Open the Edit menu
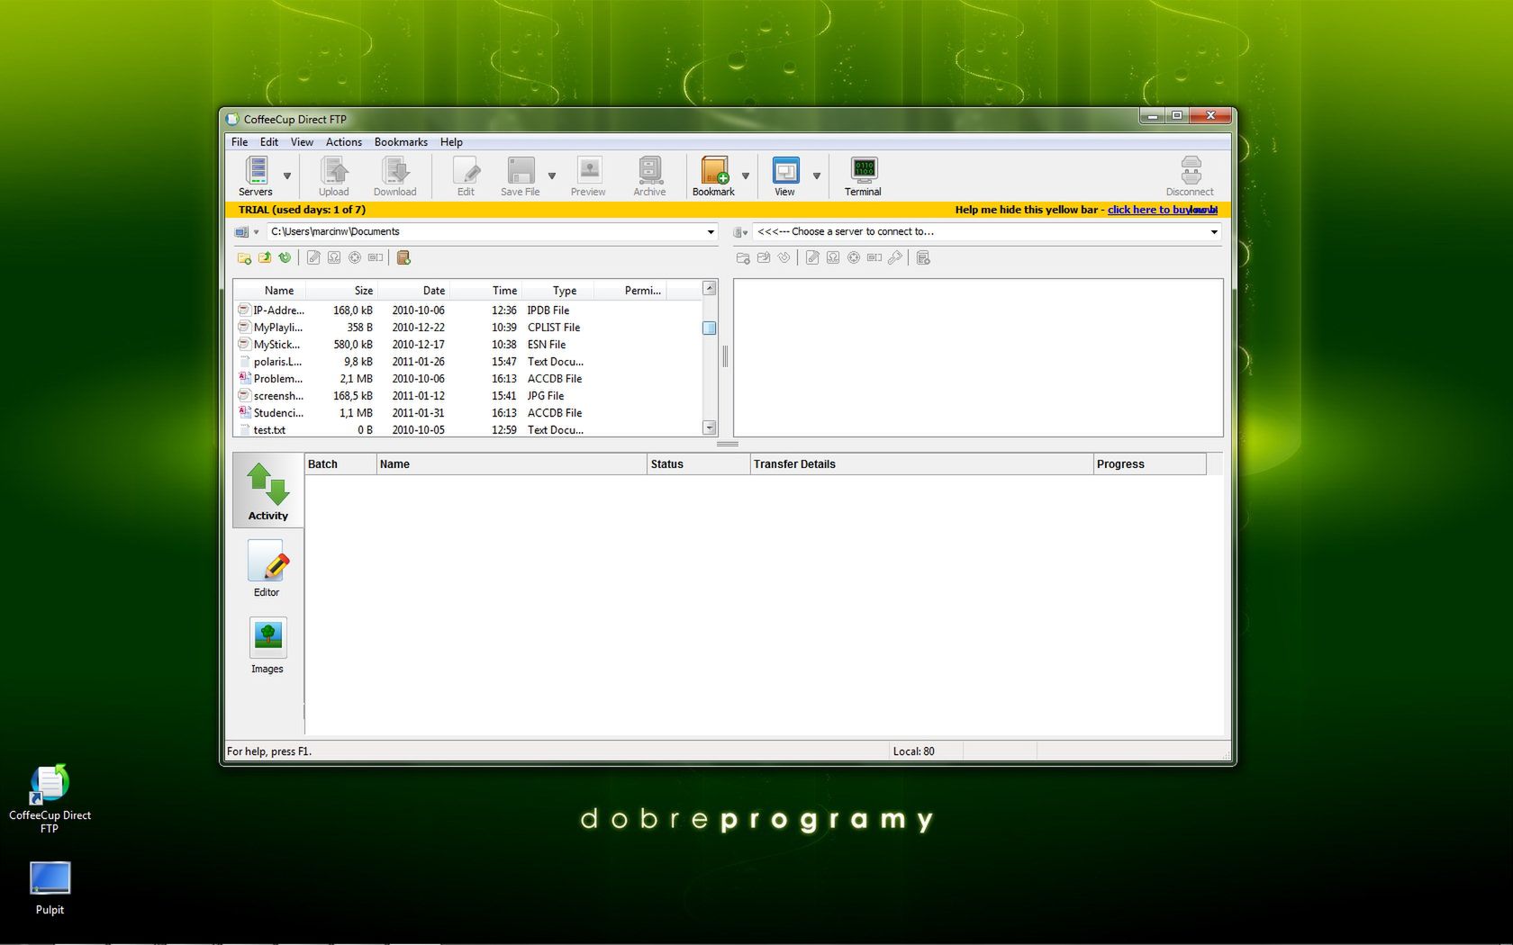 [x=269, y=142]
